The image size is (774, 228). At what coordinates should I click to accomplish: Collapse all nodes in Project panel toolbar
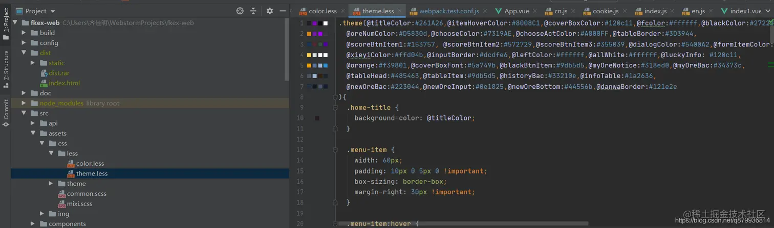(253, 11)
